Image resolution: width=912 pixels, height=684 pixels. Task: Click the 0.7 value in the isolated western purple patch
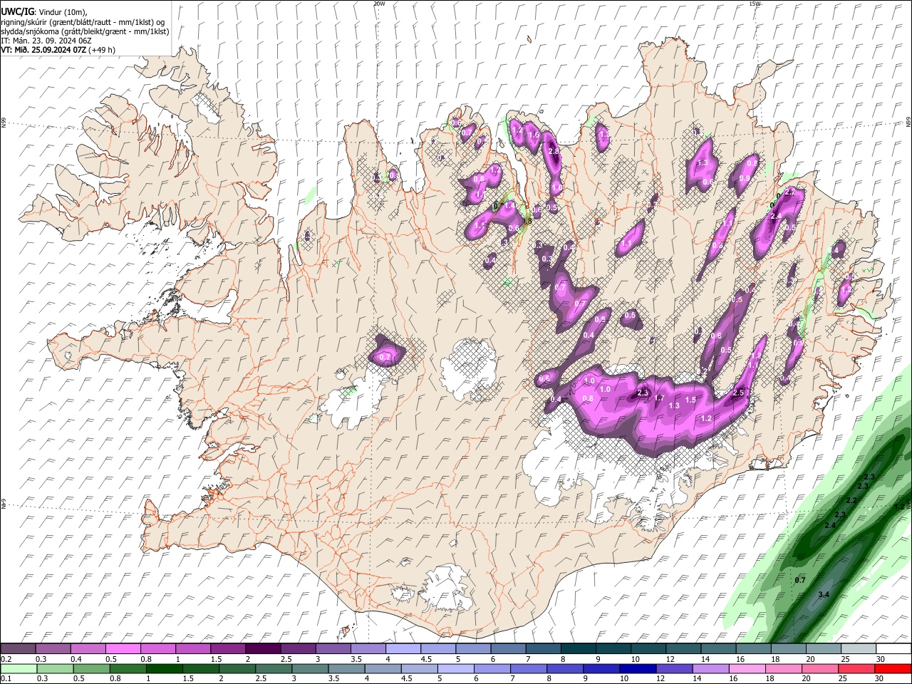(385, 357)
